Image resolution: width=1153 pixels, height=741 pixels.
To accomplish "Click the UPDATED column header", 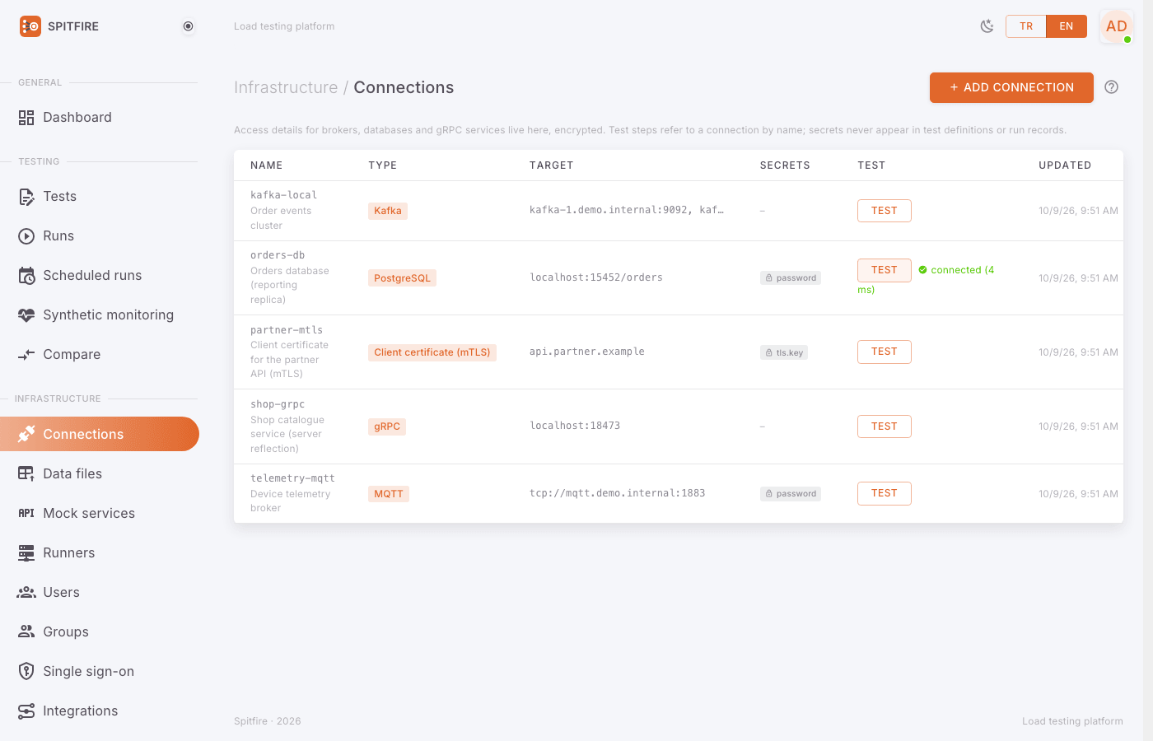I will [x=1065, y=165].
